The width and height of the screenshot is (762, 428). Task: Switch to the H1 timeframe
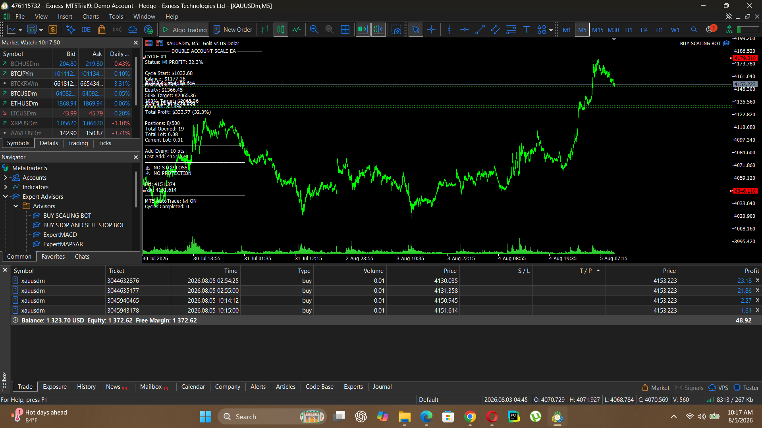[x=629, y=30]
